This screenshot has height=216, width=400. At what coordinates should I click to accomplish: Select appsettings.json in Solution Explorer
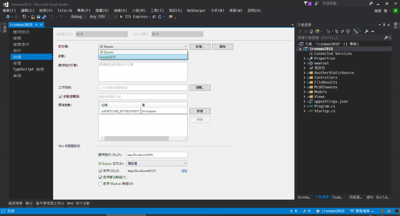(331, 101)
